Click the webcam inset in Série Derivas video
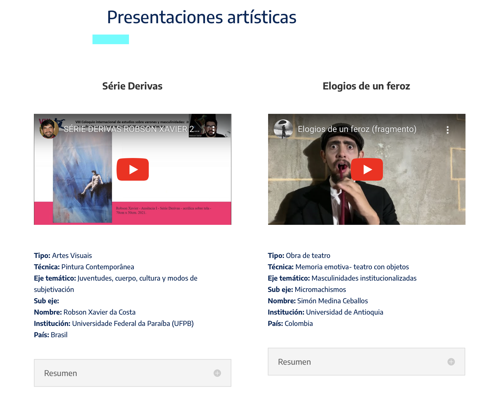This screenshot has height=397, width=487. 210,126
